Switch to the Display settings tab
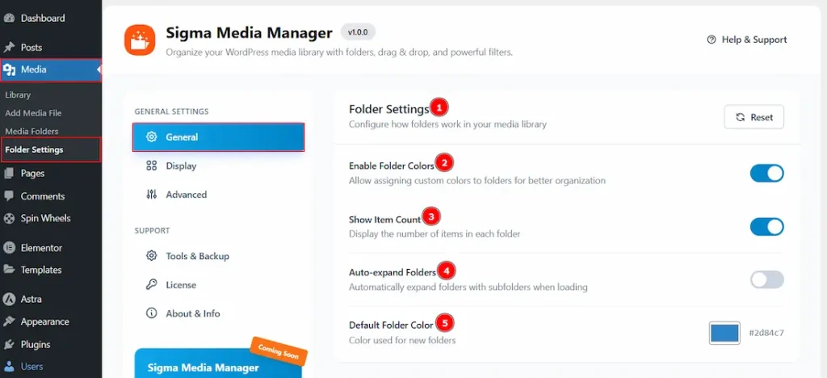 218,166
